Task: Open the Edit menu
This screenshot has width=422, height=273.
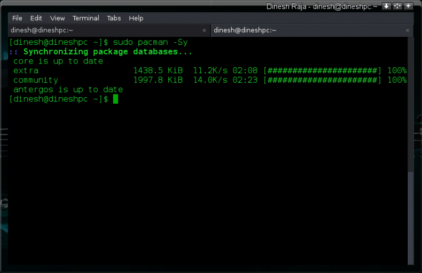Action: (x=36, y=18)
